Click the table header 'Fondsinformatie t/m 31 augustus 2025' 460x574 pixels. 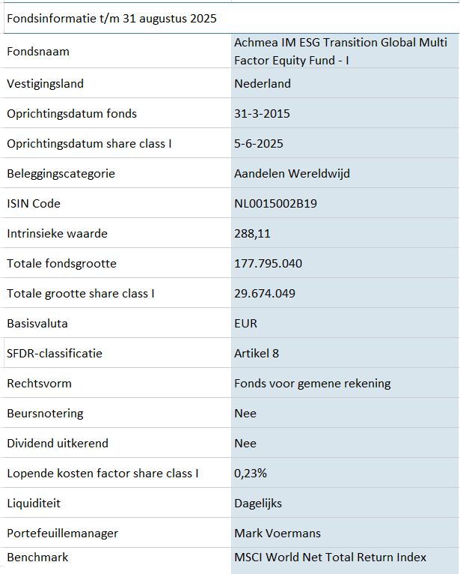pyautogui.click(x=111, y=19)
